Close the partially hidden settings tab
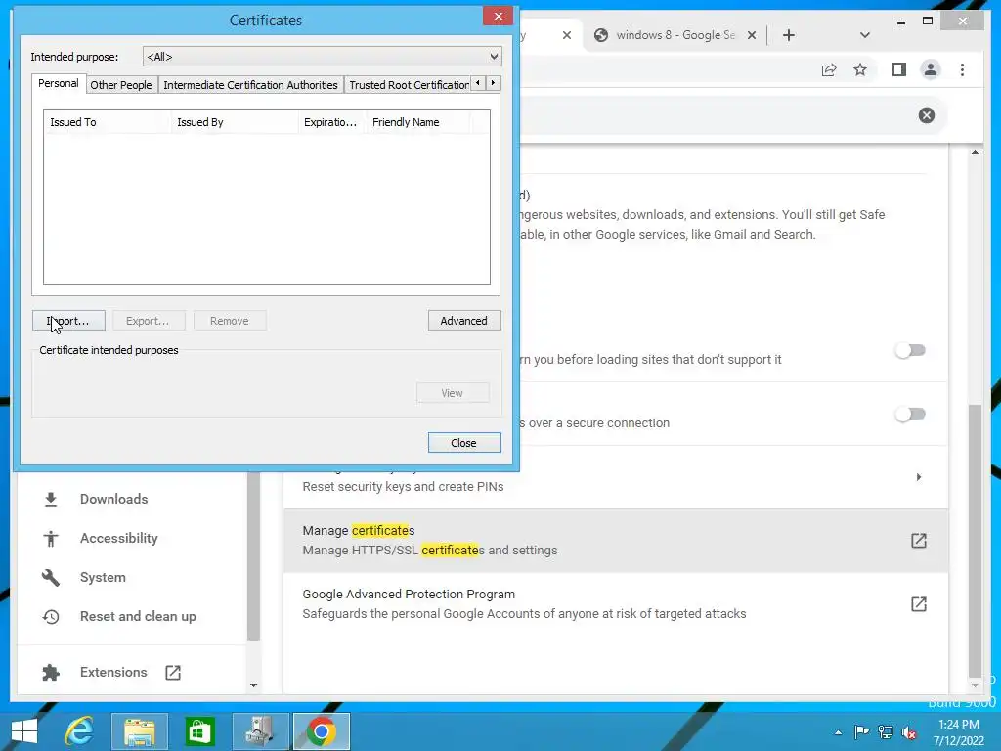This screenshot has width=1001, height=751. [566, 35]
